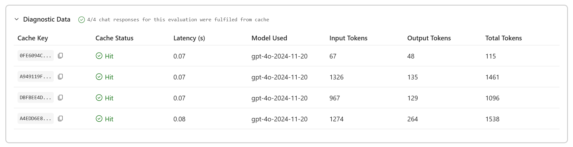Copy the A4EDD6E8 cache key
Screen dimensions: 573x147
pyautogui.click(x=60, y=119)
